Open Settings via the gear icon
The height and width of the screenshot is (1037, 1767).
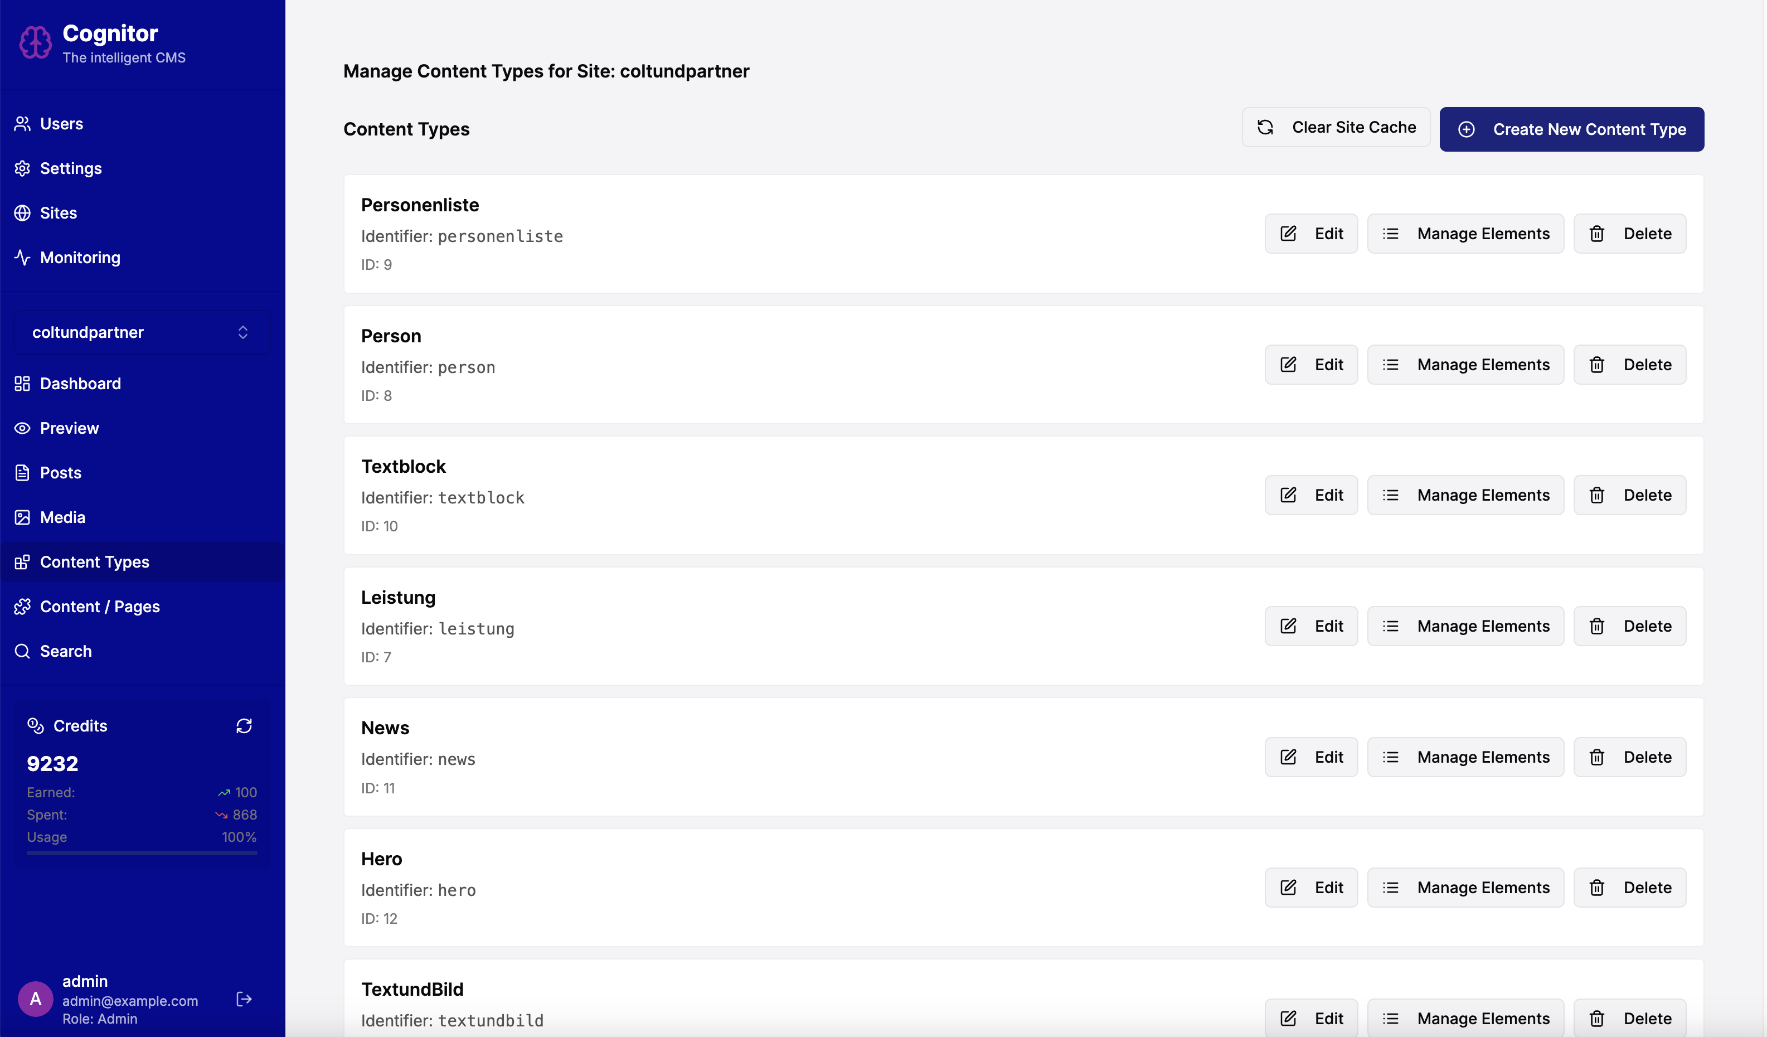(21, 168)
